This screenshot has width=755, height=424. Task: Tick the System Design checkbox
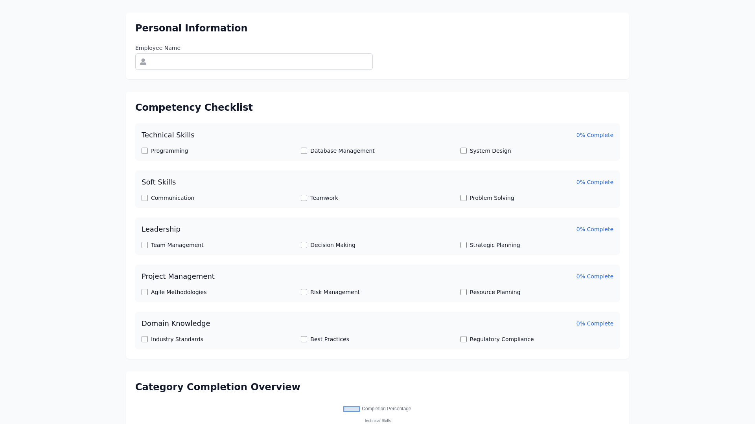pyautogui.click(x=464, y=151)
